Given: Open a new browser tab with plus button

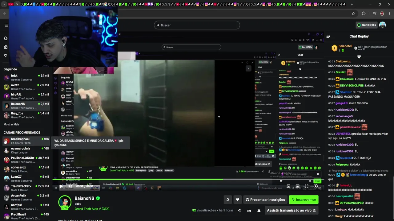Looking at the screenshot, I should 352,4.
